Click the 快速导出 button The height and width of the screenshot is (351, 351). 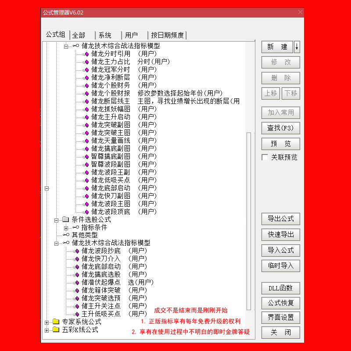coord(281,235)
